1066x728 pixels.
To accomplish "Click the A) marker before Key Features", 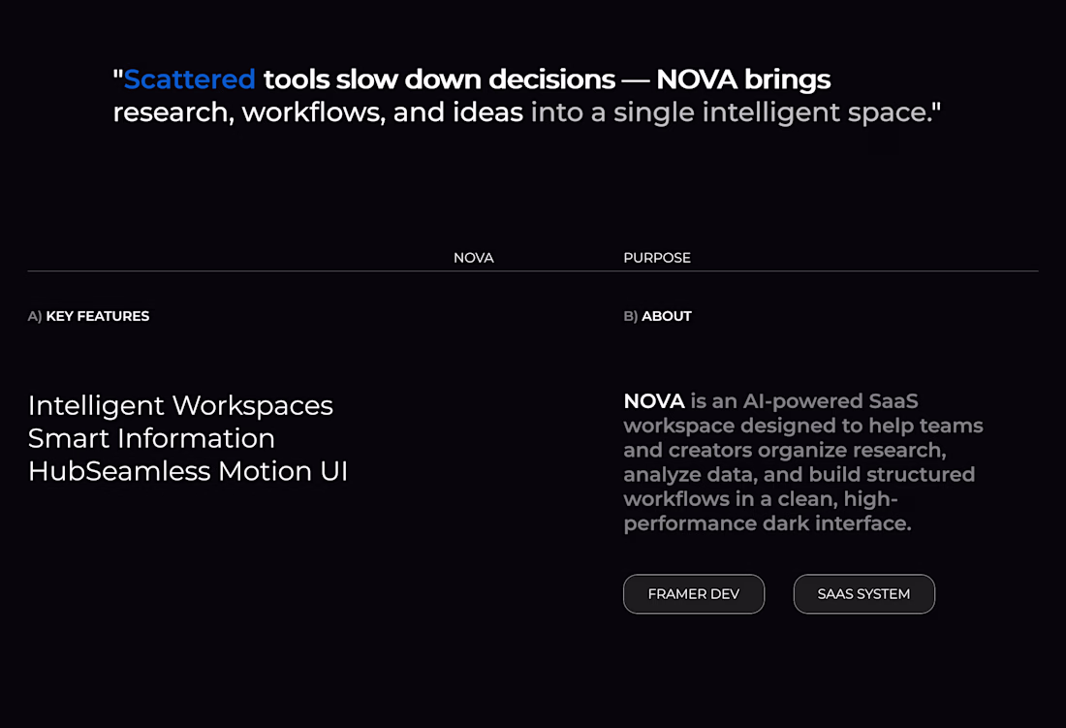I will (x=35, y=316).
